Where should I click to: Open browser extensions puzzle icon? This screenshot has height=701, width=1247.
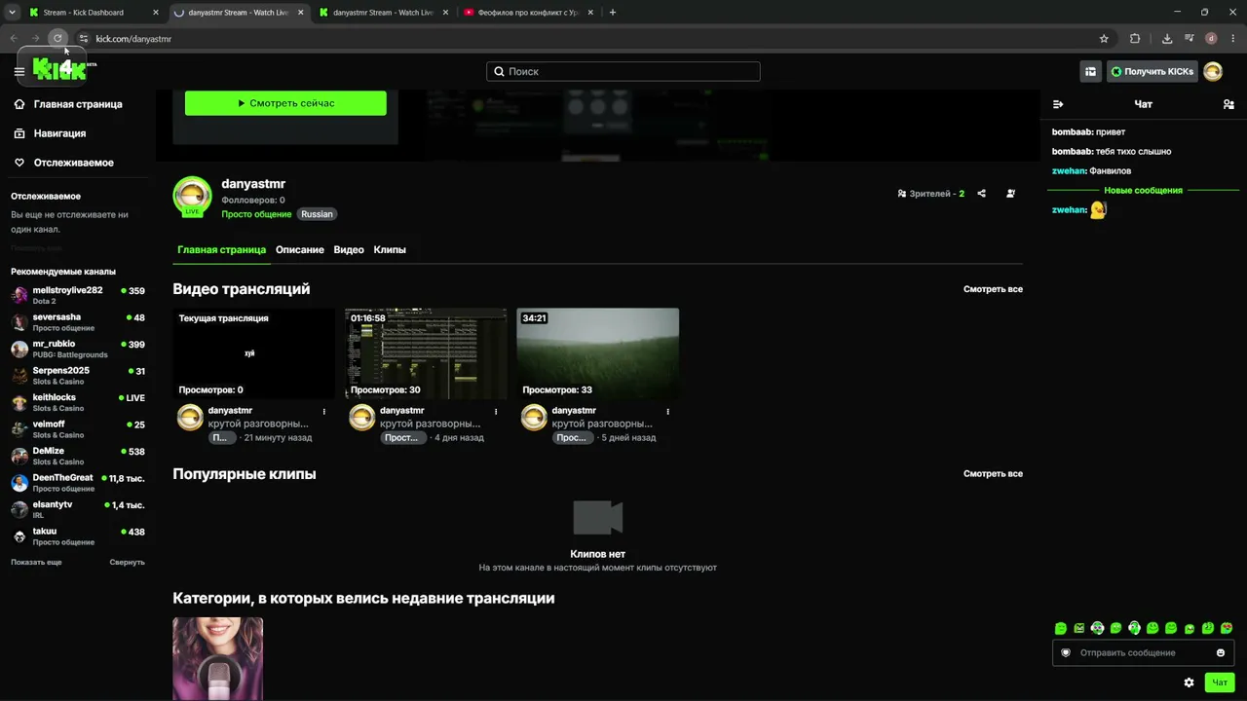(1135, 39)
